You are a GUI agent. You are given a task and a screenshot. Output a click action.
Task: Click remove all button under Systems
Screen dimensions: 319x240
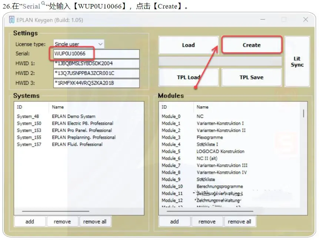(95, 221)
